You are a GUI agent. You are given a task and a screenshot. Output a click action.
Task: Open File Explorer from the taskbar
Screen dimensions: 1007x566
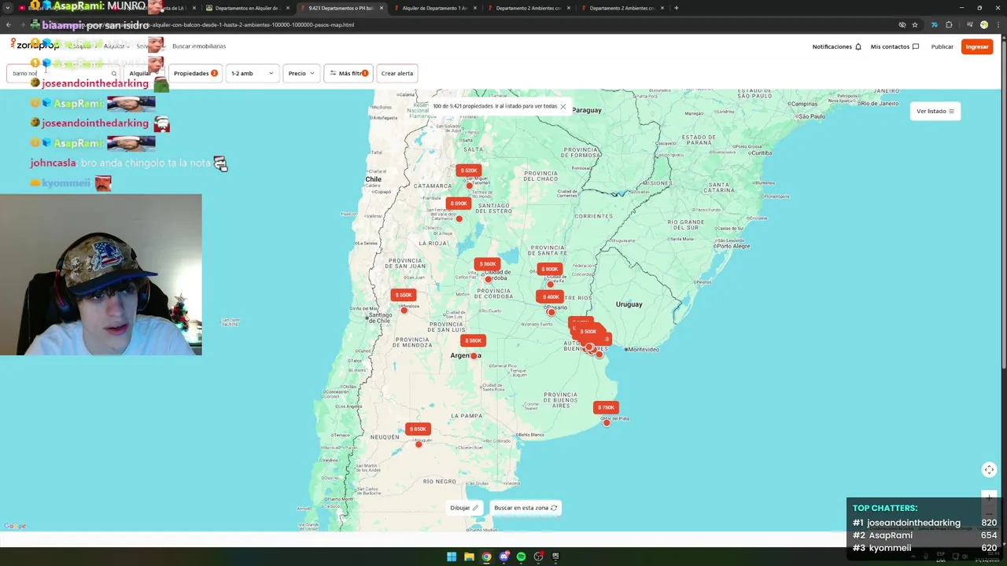point(469,557)
